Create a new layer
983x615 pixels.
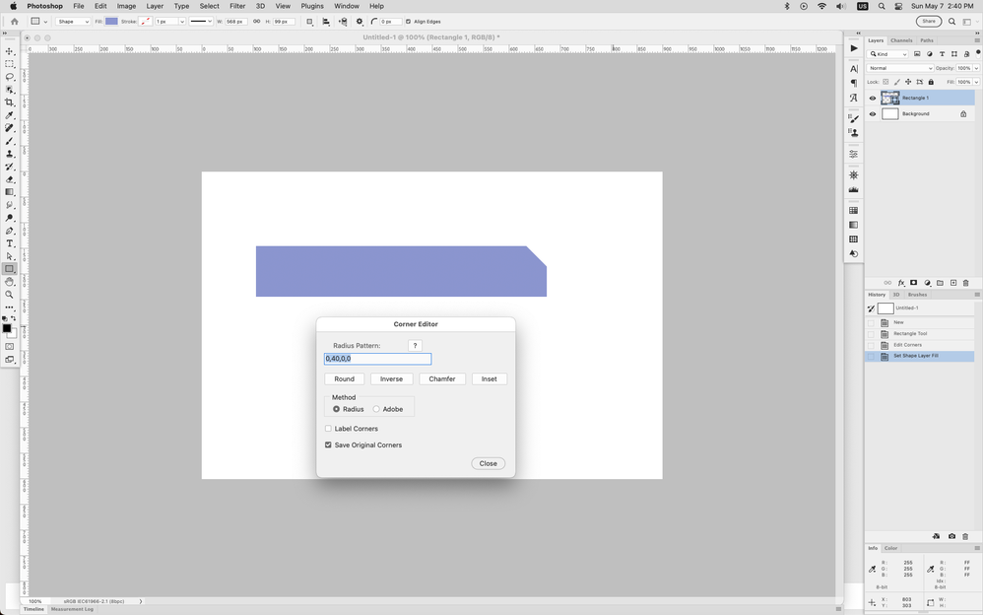click(951, 283)
